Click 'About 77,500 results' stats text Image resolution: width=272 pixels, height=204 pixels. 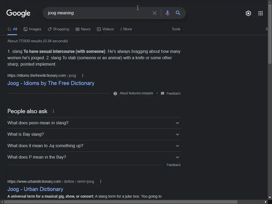pyautogui.click(x=38, y=41)
